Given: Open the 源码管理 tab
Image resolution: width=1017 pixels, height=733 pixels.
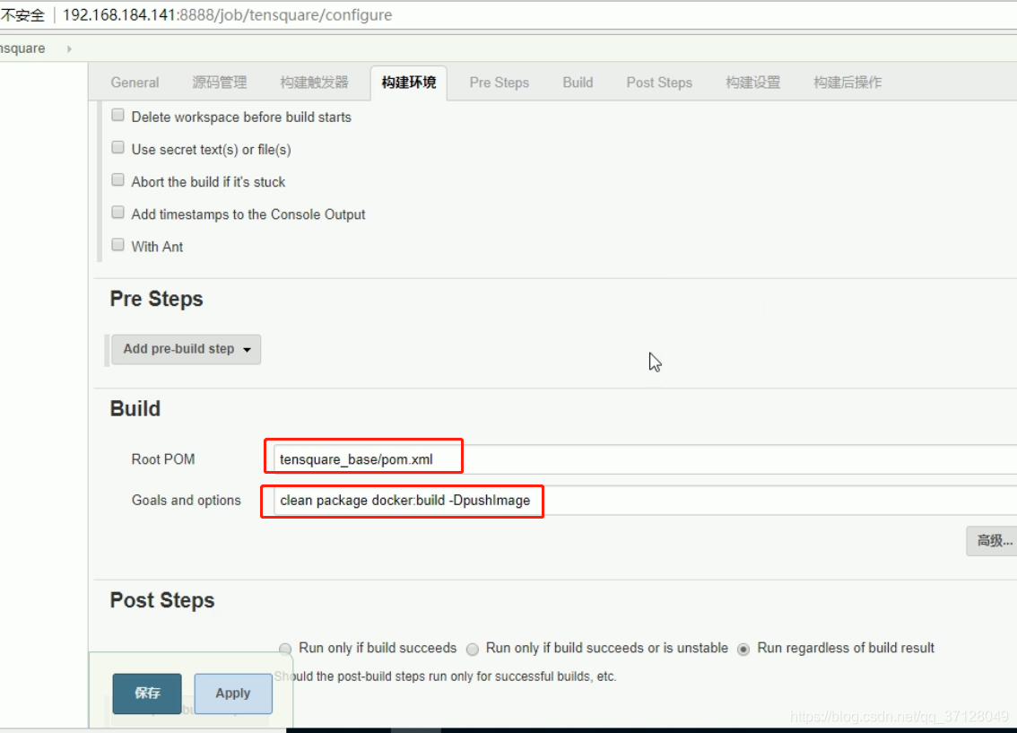Looking at the screenshot, I should [x=219, y=83].
